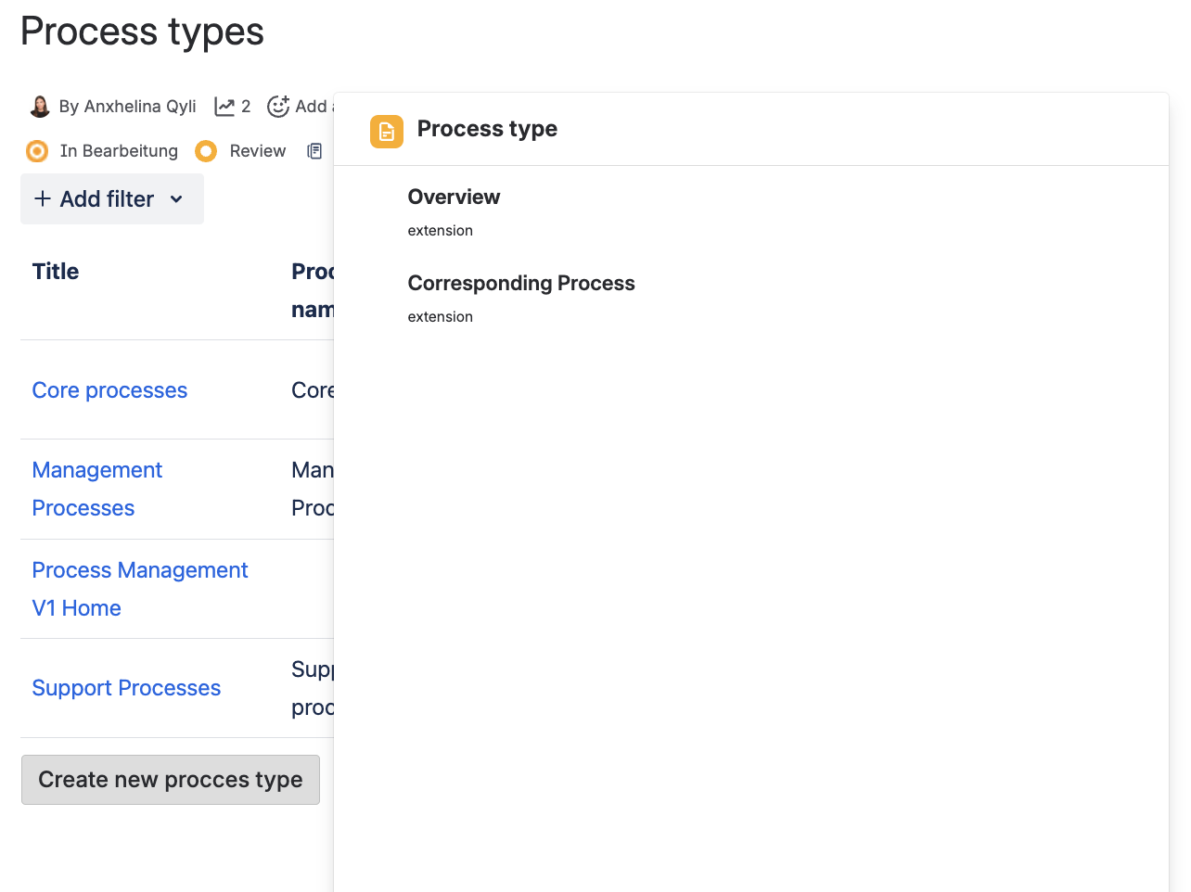Click the By Anxhelina Qyli author name
Viewport: 1191px width, 892px height.
[x=128, y=107]
